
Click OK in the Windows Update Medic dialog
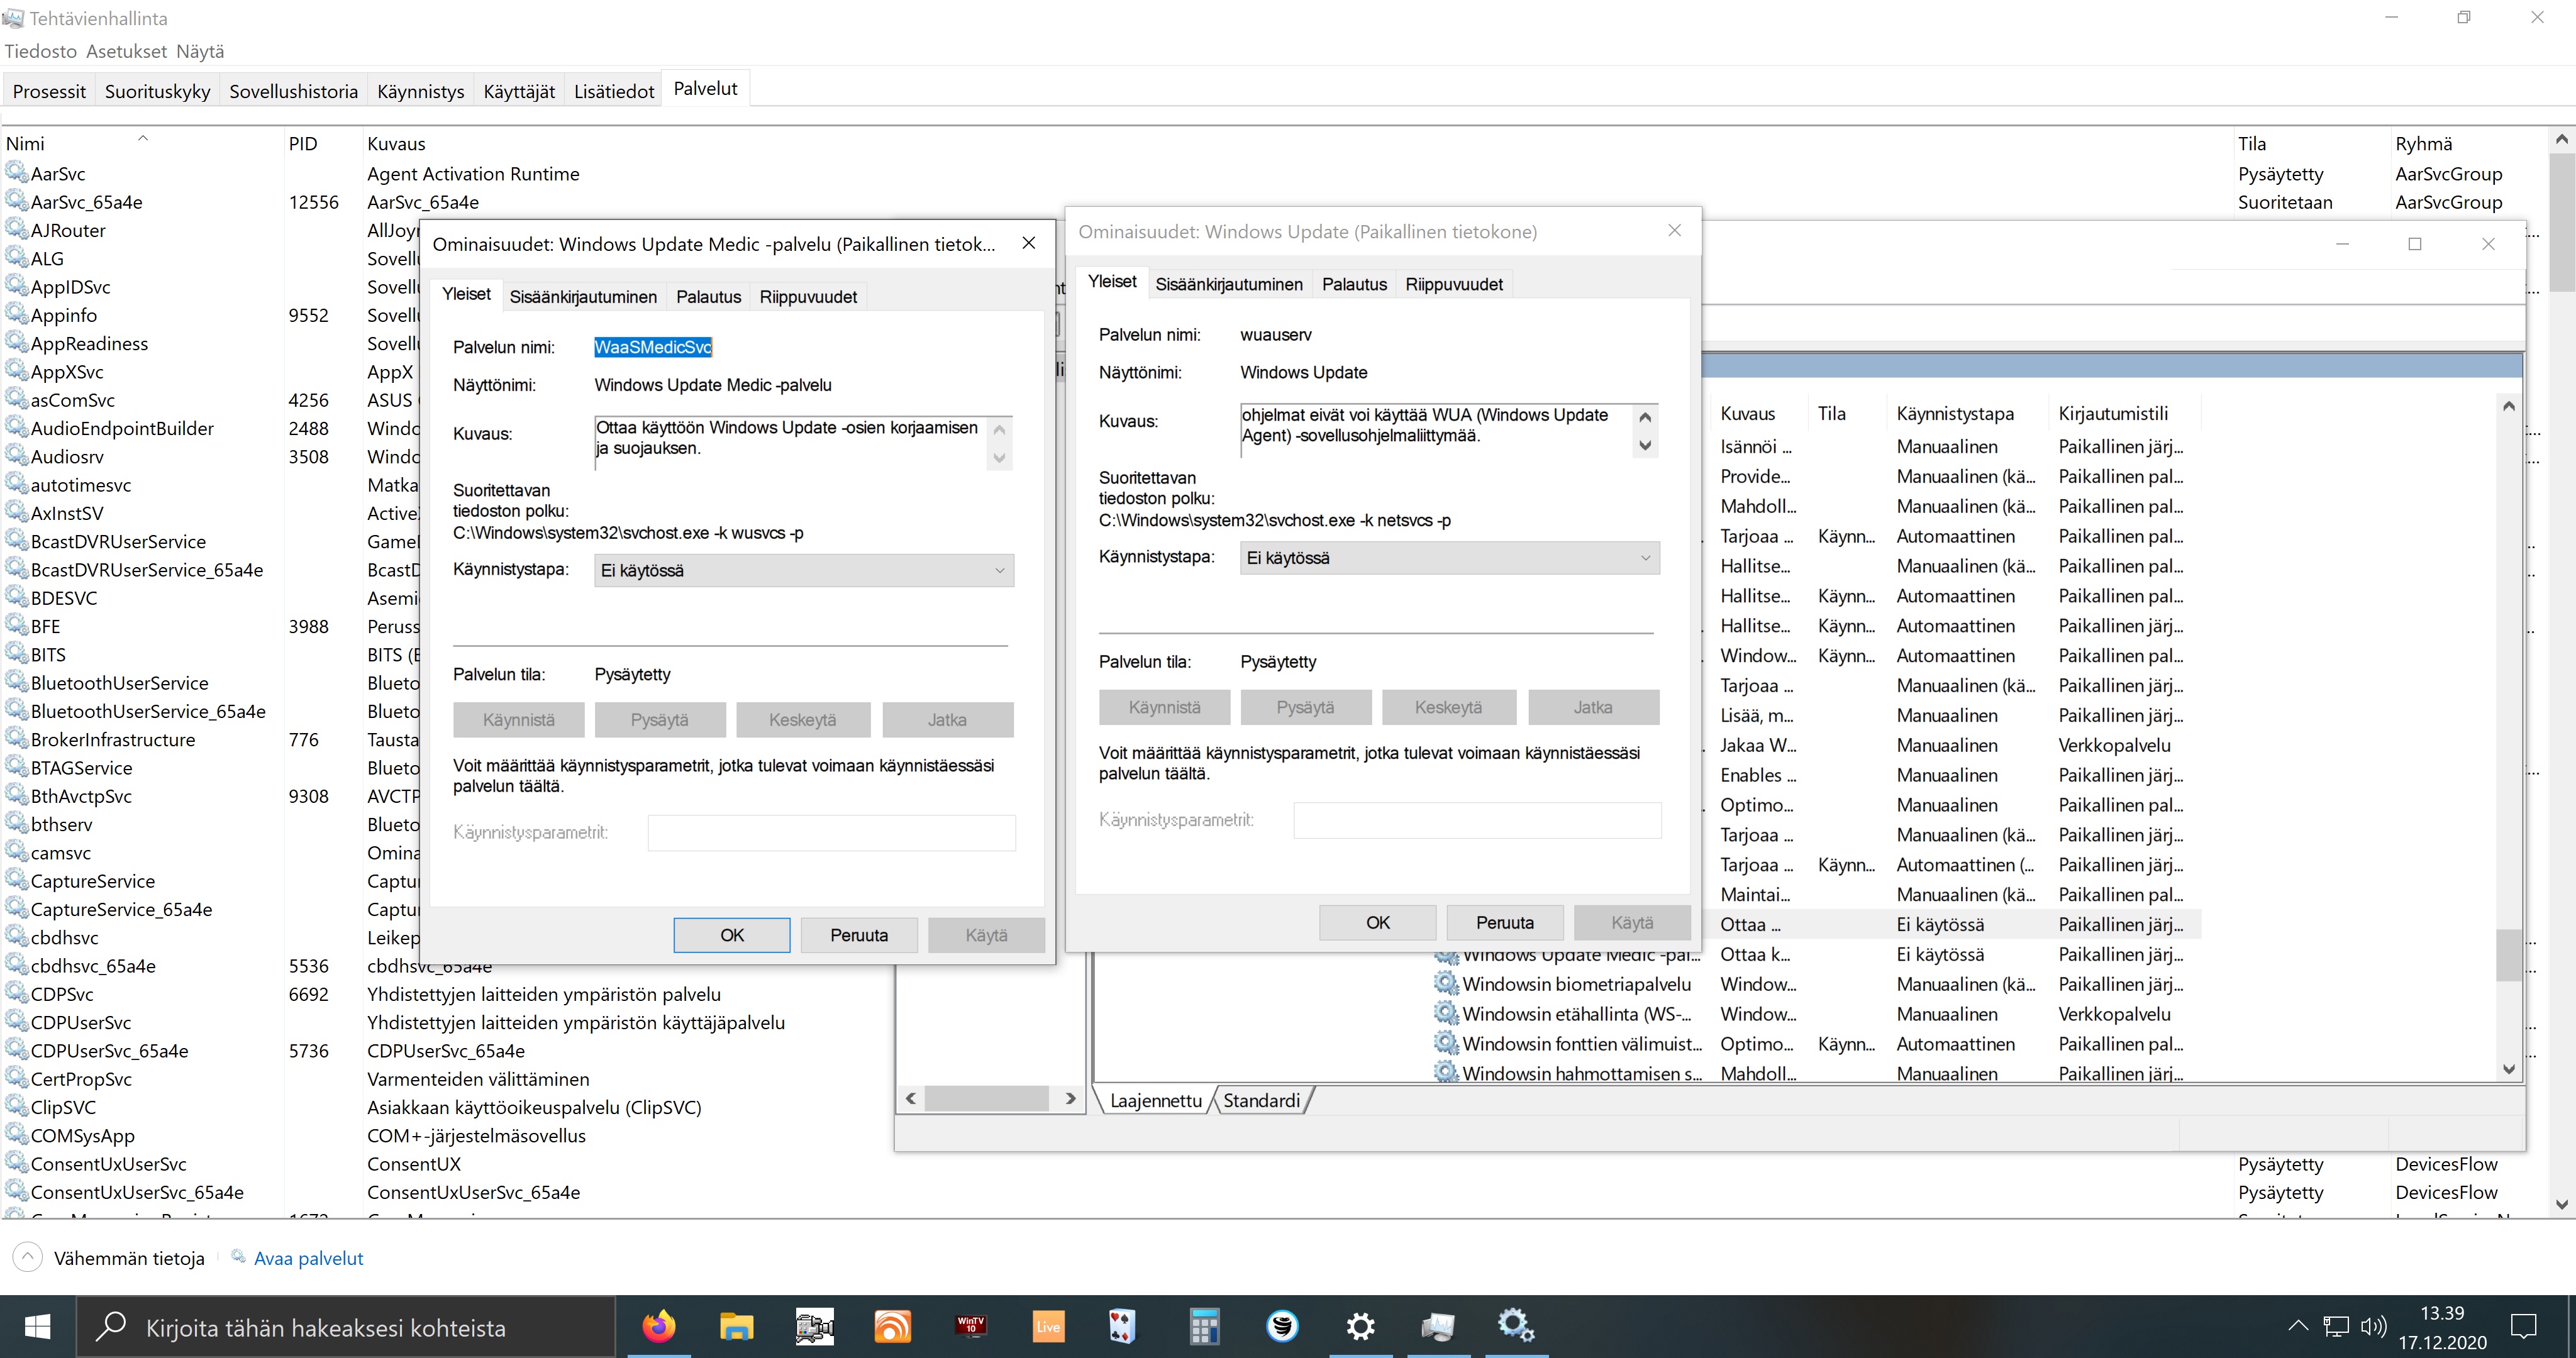coord(731,935)
